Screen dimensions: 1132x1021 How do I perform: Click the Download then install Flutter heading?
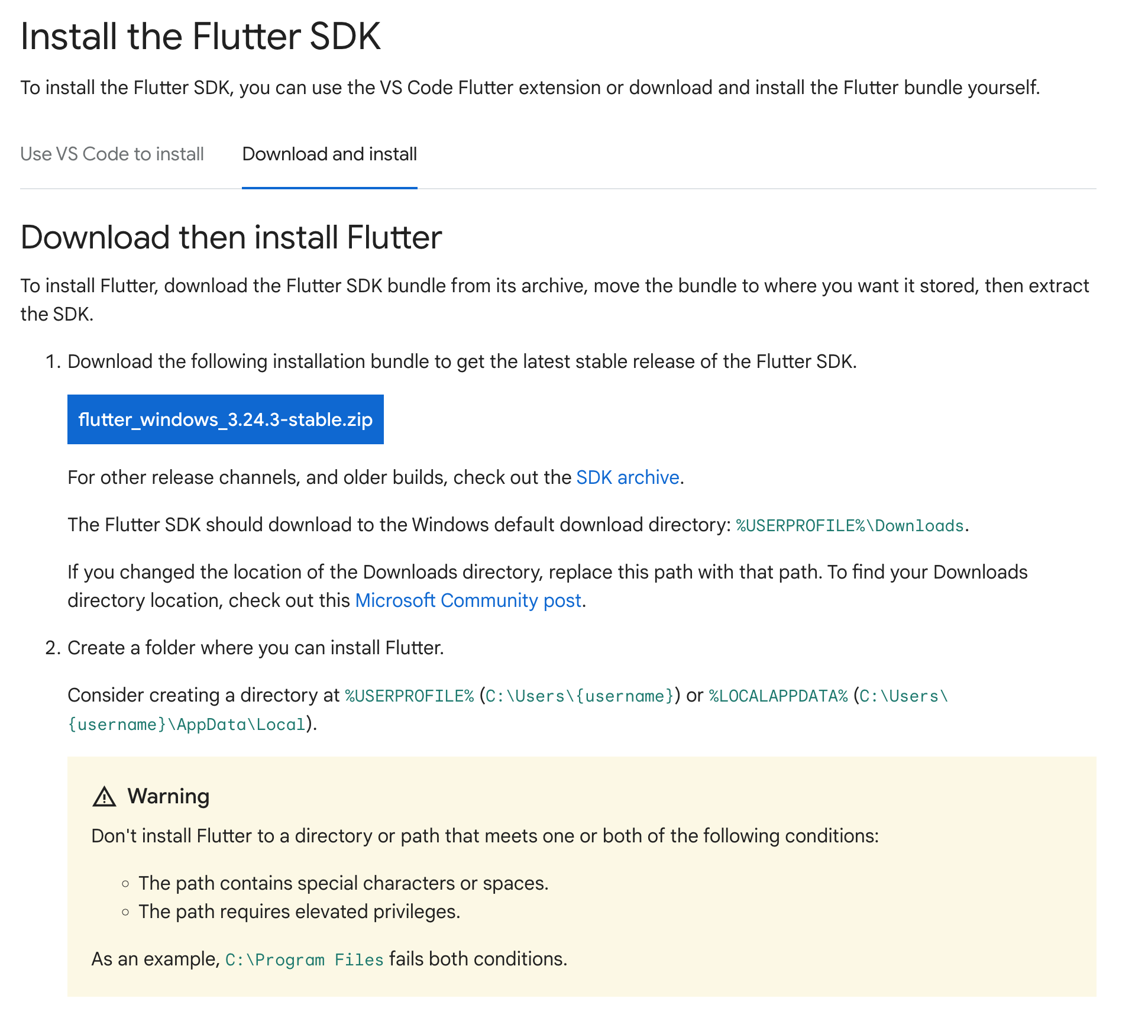coord(231,238)
